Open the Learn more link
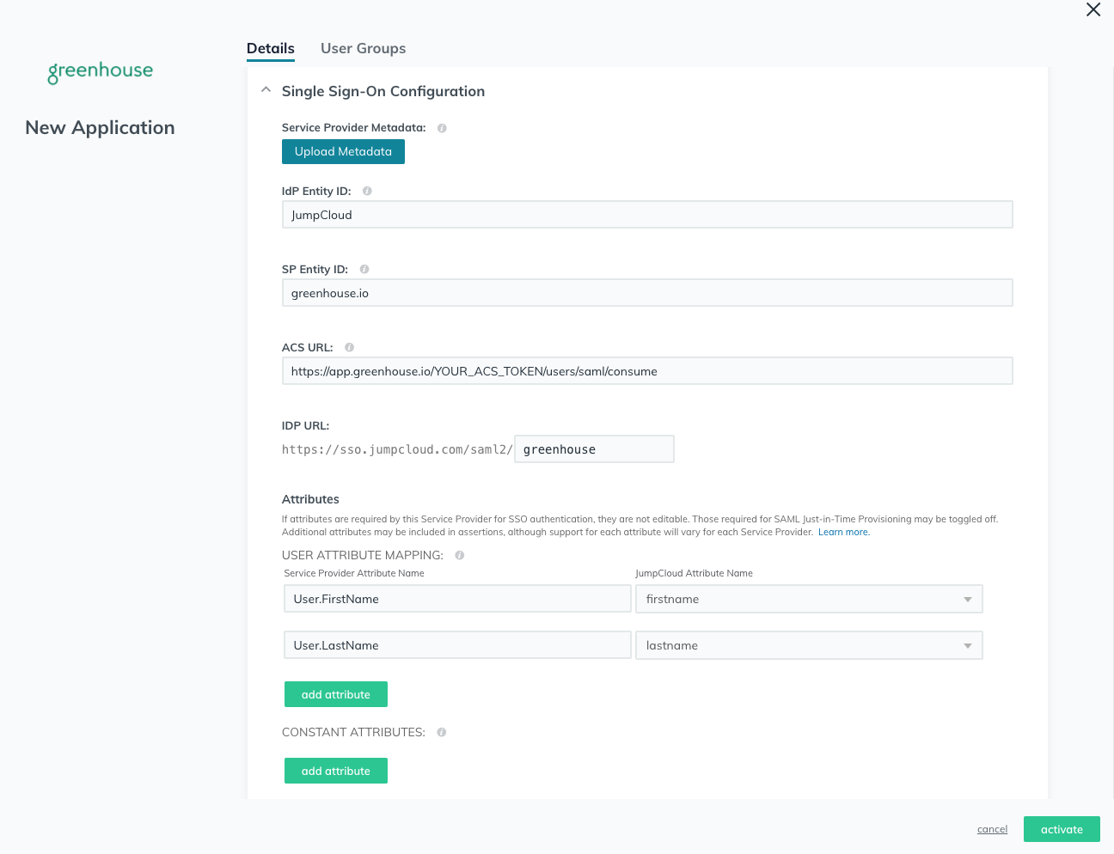This screenshot has height=854, width=1114. tap(843, 533)
